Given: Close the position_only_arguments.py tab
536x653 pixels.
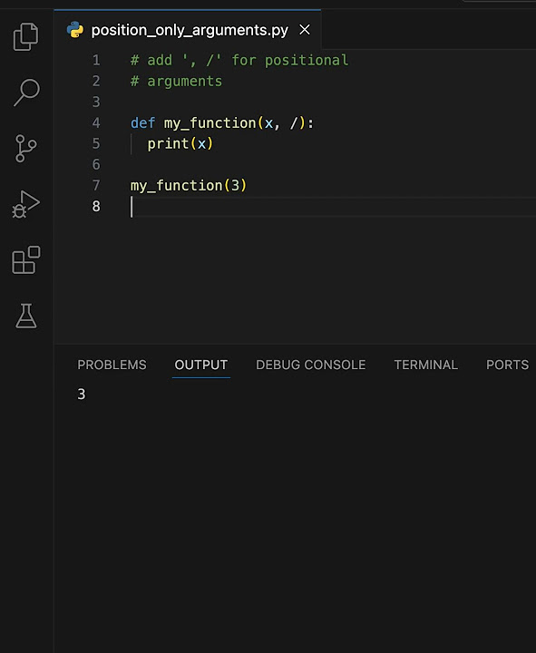Looking at the screenshot, I should (x=305, y=30).
